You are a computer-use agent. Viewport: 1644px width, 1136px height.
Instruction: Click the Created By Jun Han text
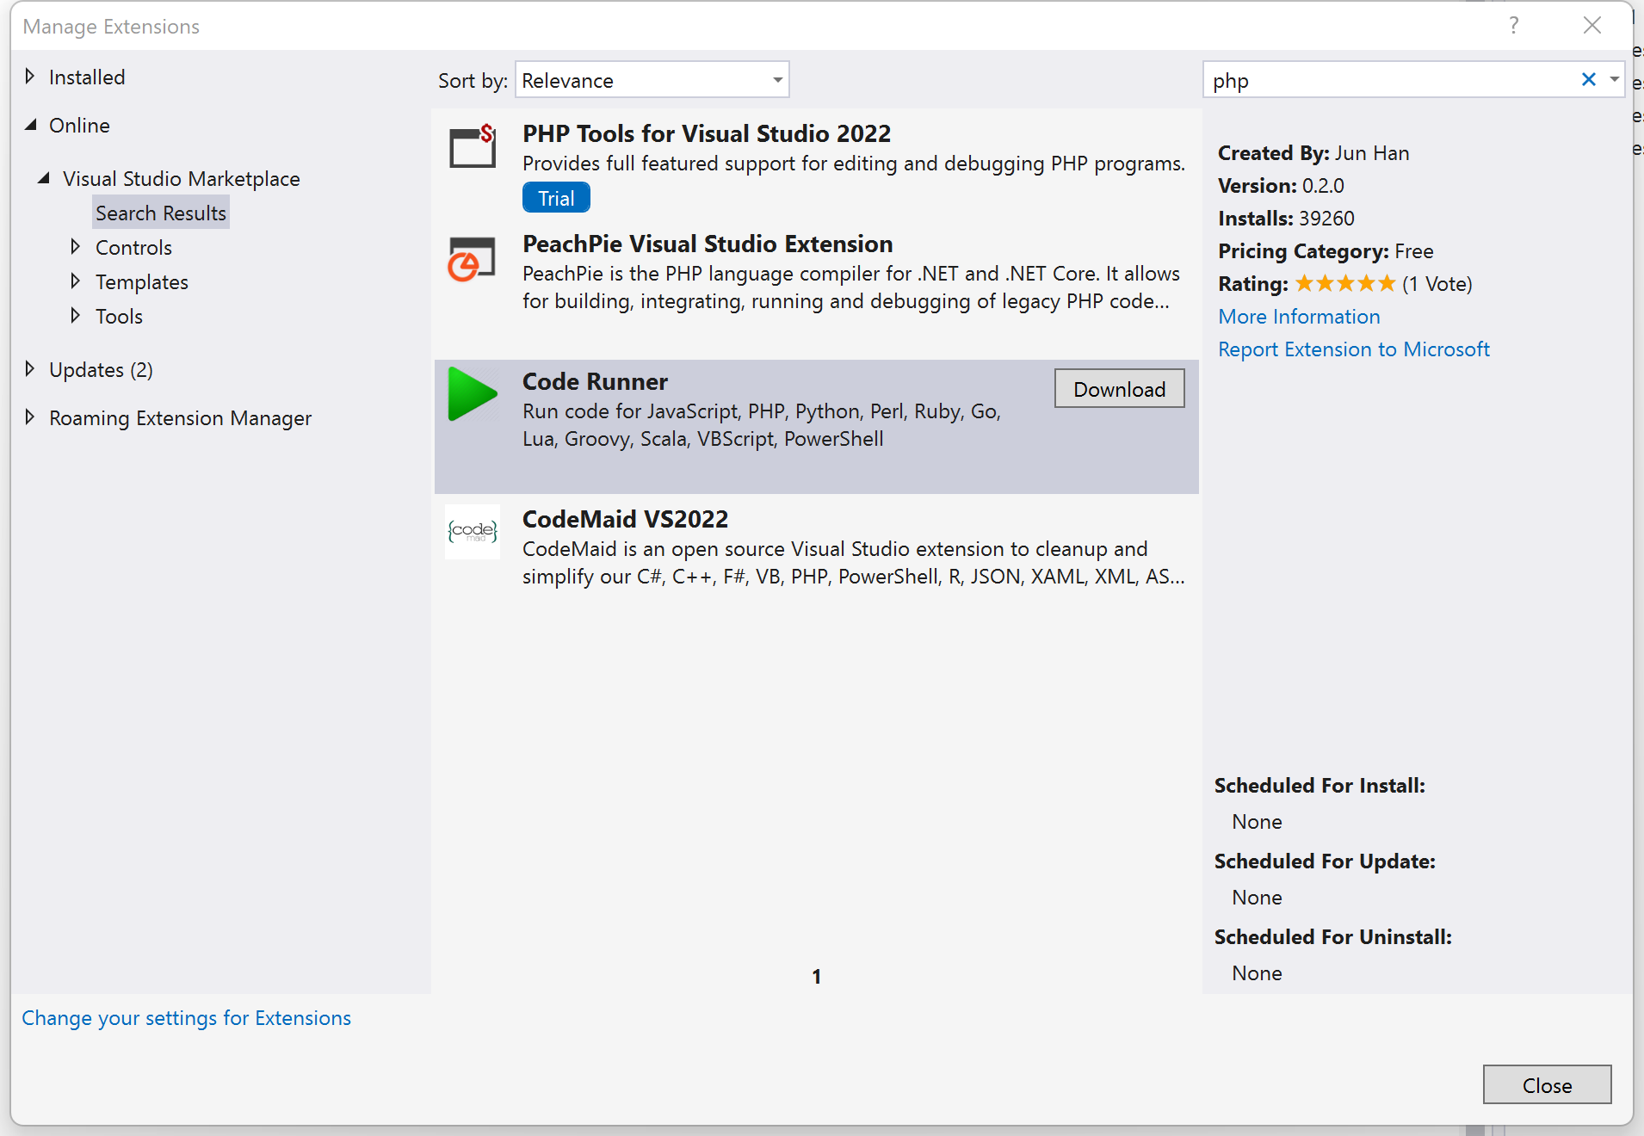(x=1313, y=152)
